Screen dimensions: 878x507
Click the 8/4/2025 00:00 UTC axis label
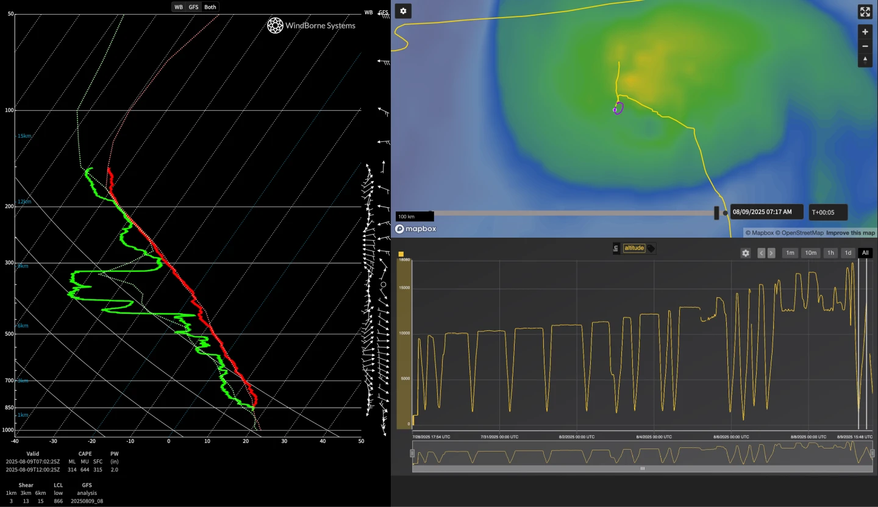pos(653,437)
